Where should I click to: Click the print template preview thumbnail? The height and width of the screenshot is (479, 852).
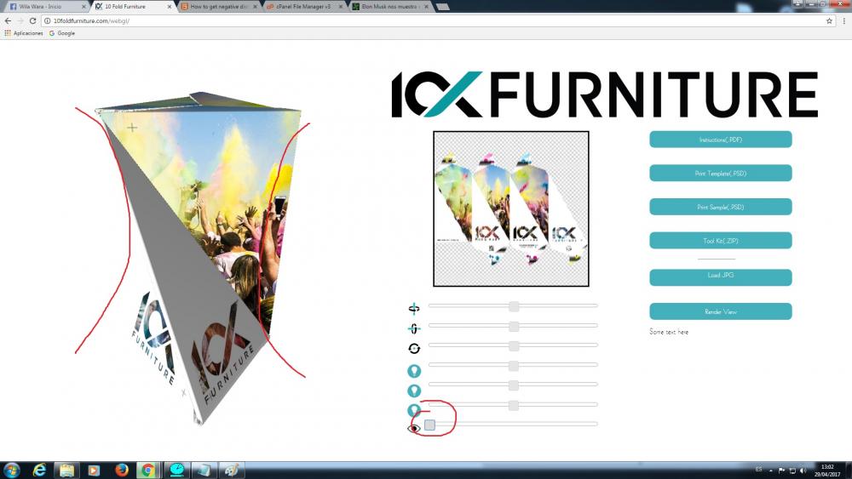click(x=510, y=208)
